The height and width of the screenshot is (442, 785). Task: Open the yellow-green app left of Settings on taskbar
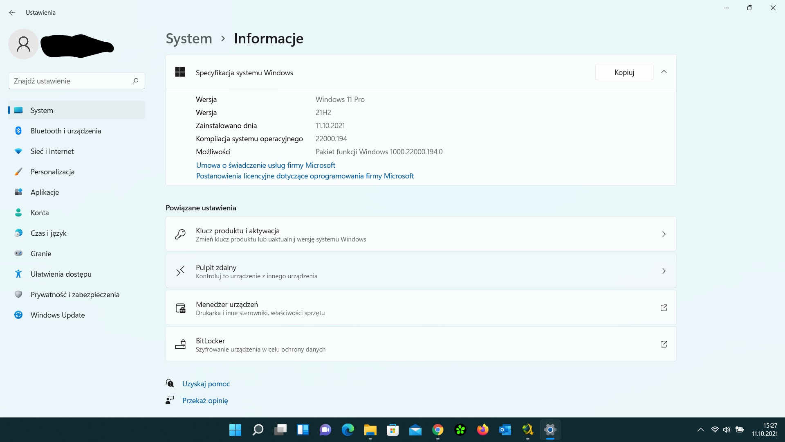click(x=528, y=430)
